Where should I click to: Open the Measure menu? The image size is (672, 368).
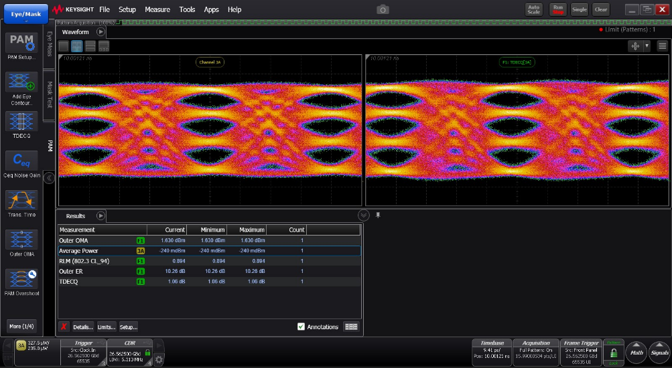[x=157, y=10]
